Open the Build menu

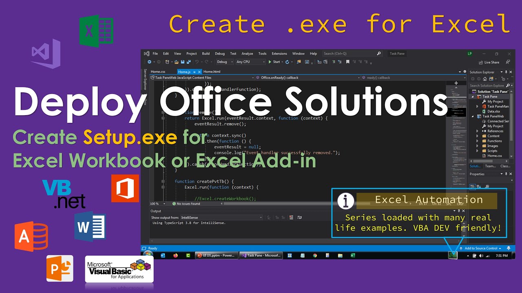coord(206,54)
